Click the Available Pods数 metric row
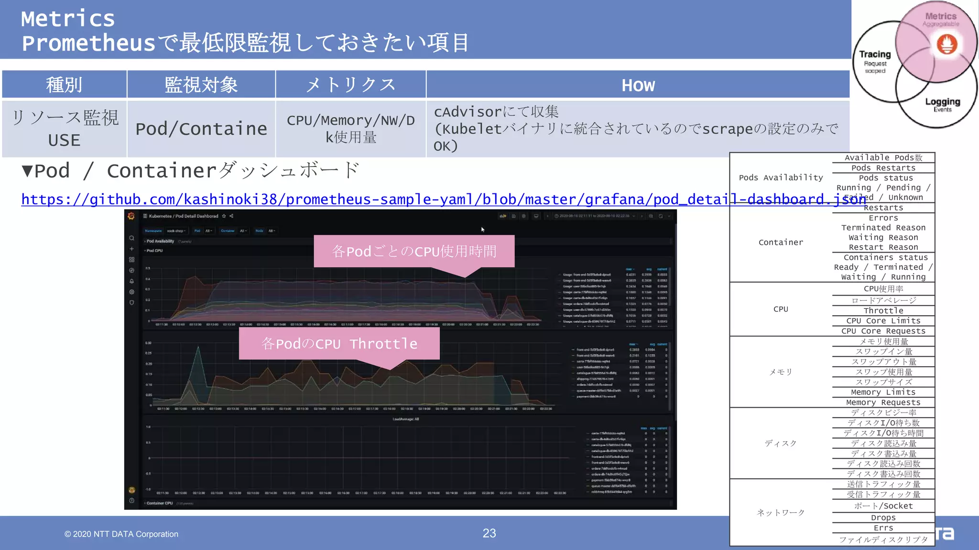This screenshot has width=979, height=550. click(x=883, y=158)
